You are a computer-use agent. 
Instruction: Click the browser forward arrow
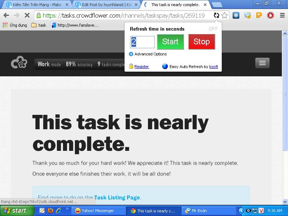(x=17, y=15)
